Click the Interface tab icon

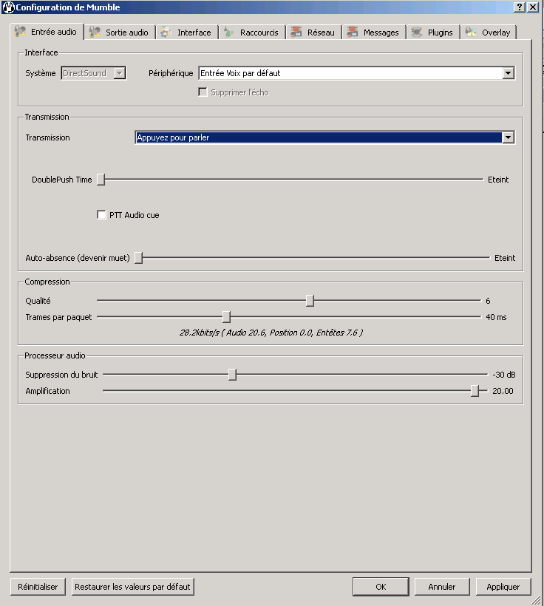tap(166, 33)
